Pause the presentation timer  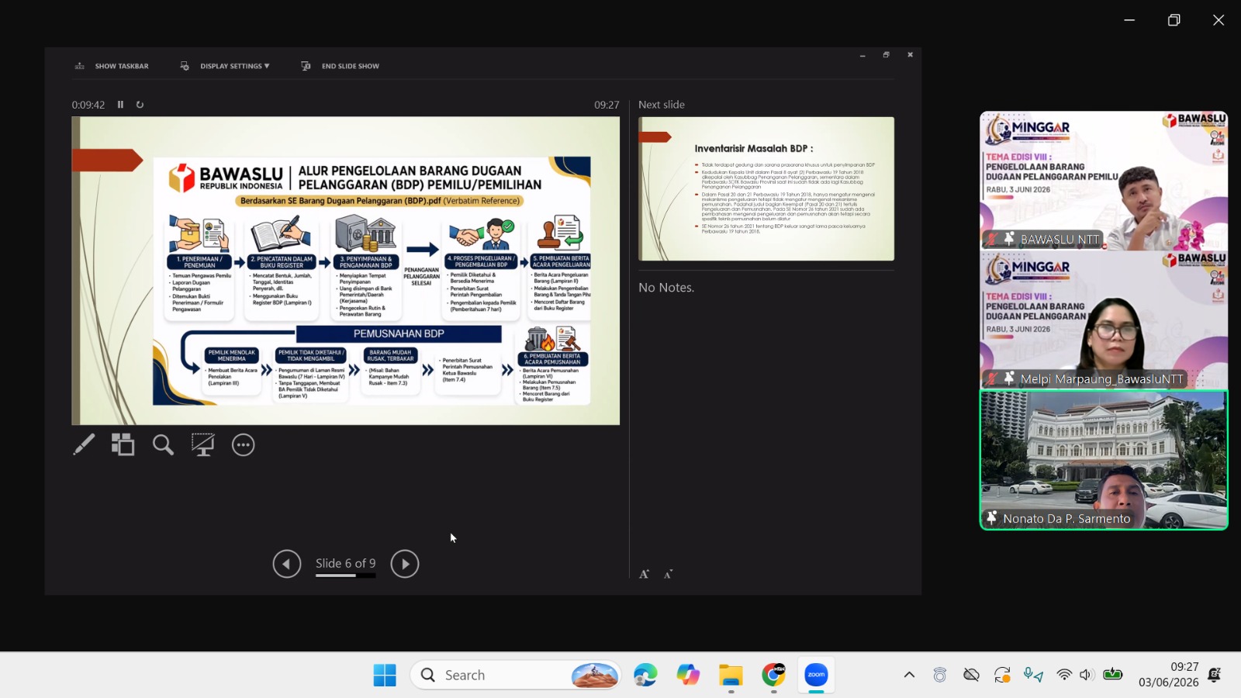point(120,105)
